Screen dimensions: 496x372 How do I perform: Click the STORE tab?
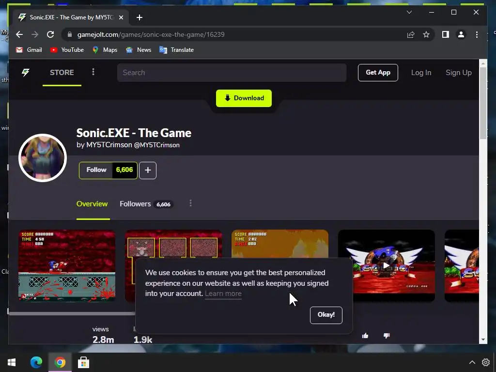pos(62,73)
